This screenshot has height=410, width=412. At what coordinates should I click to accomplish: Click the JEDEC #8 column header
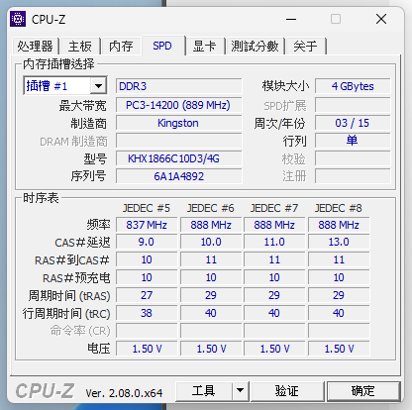click(339, 208)
